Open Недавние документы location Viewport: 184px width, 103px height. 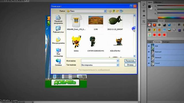pos(58,19)
